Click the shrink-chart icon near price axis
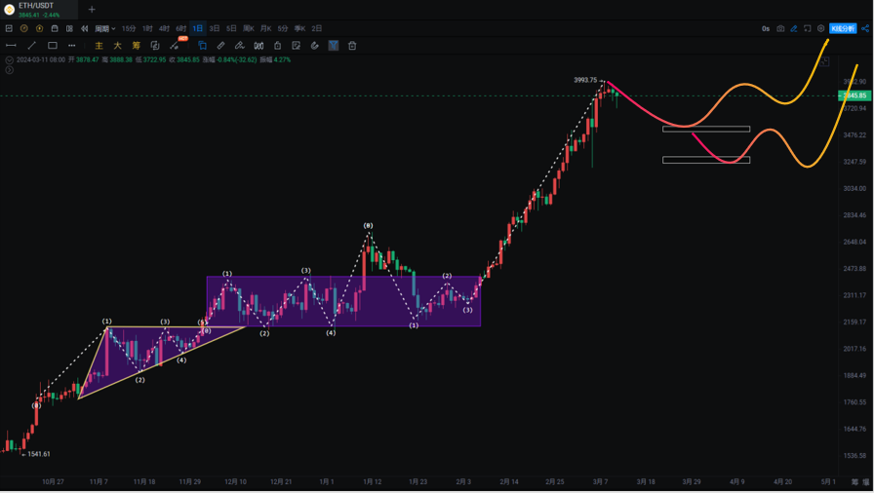 pos(824,61)
